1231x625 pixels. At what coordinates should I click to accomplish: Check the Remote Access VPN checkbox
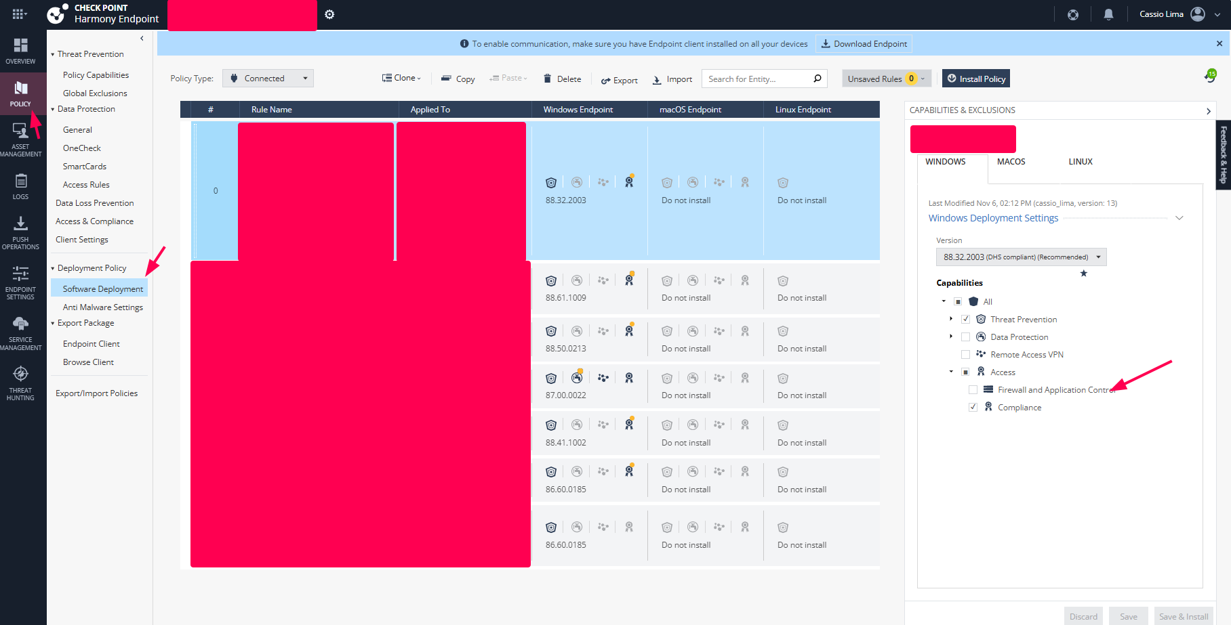pos(965,355)
